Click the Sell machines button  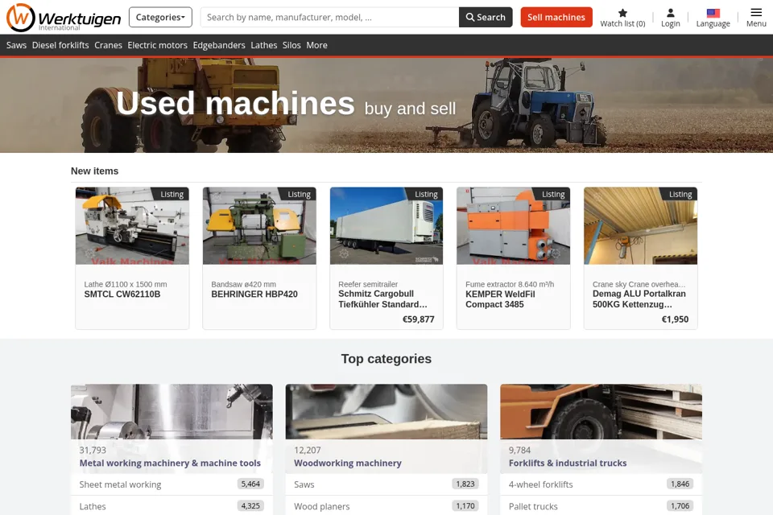[x=556, y=17]
